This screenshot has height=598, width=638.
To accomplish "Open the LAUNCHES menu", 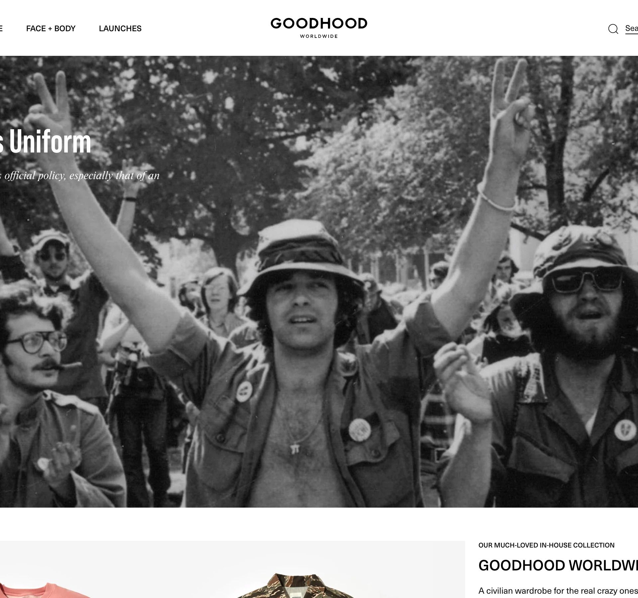I will click(x=120, y=29).
